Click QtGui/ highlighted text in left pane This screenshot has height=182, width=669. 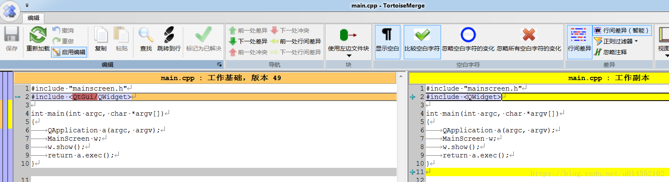(x=85, y=97)
